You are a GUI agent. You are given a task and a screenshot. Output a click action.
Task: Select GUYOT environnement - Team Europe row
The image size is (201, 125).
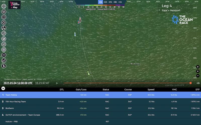click(x=100, y=115)
